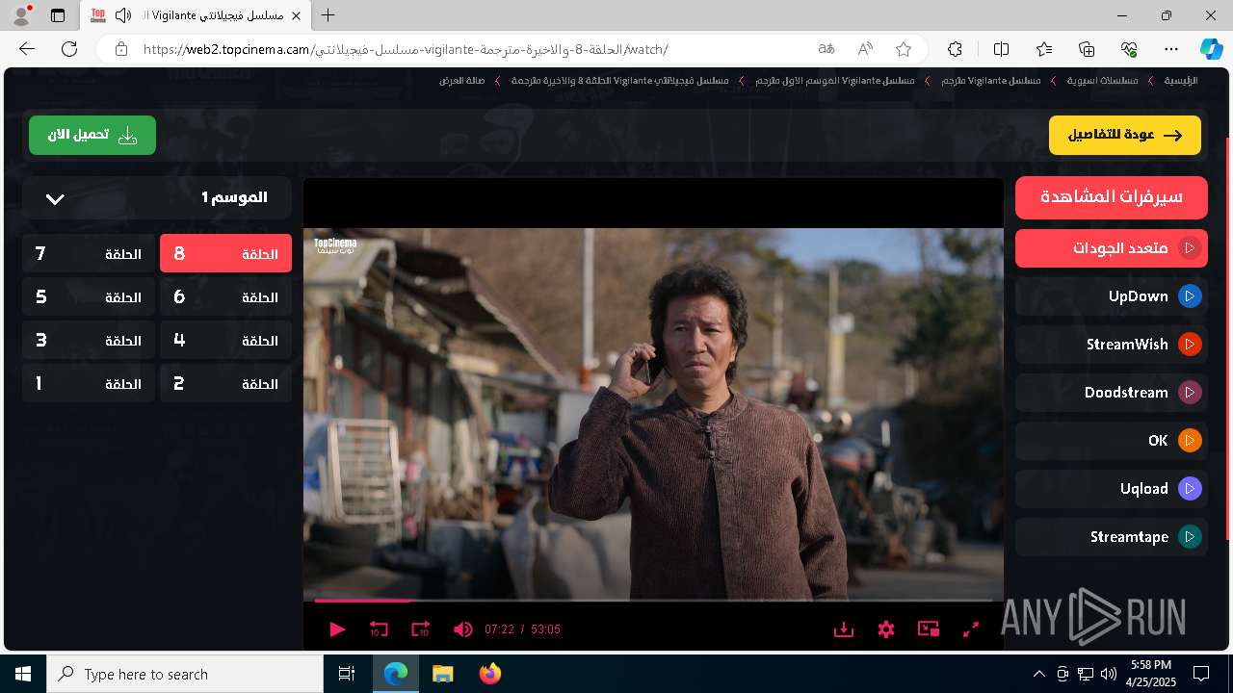Open episode 8 (الحلقة 8)
Viewport: 1233px width, 693px height.
pyautogui.click(x=225, y=254)
